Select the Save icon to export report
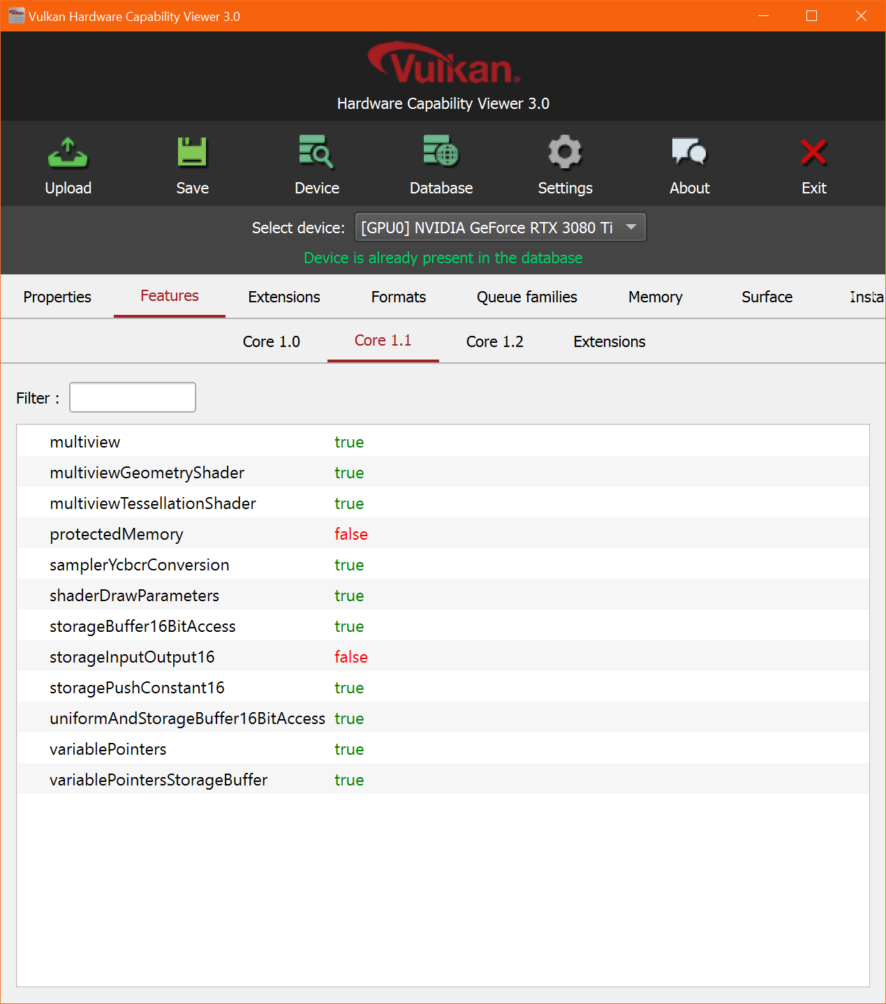Screen dimensions: 886x1004 (192, 152)
